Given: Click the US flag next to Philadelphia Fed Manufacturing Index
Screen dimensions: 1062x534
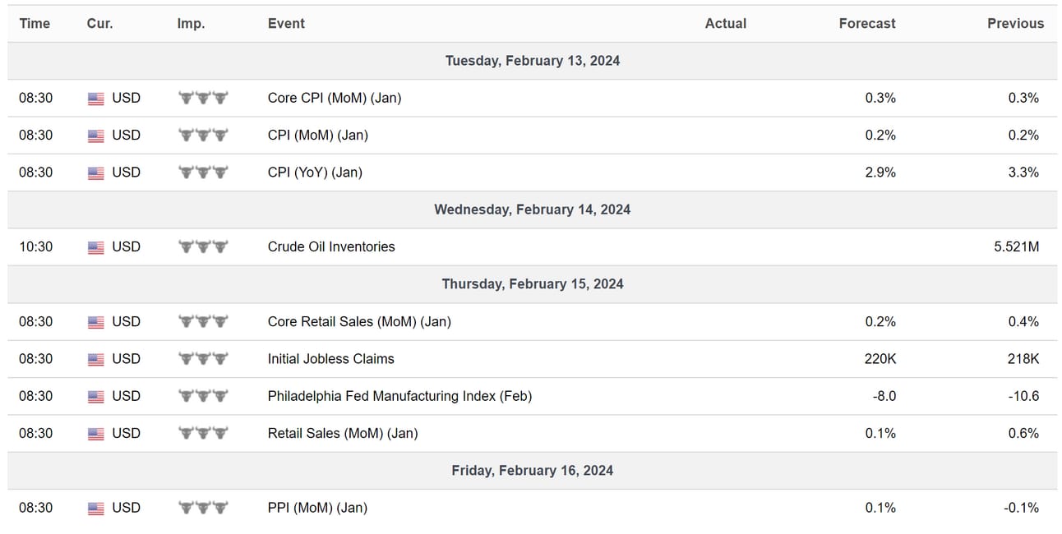Looking at the screenshot, I should pyautogui.click(x=95, y=397).
